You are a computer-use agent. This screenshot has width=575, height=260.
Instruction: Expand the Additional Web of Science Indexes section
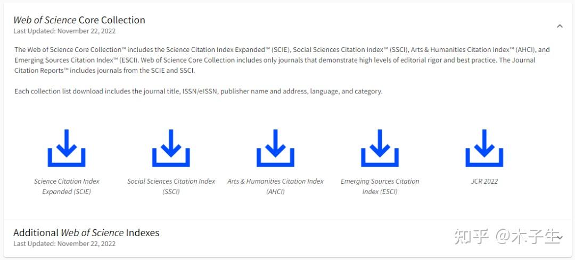[559, 237]
